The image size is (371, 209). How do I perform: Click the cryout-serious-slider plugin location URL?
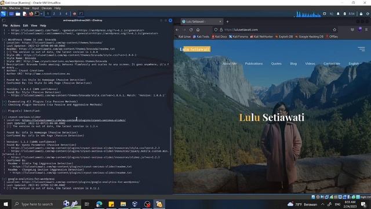click(74, 120)
